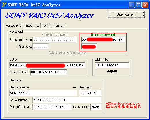Click the "Serial number:" label
Screen dimensions: 150x120
click(x=19, y=100)
